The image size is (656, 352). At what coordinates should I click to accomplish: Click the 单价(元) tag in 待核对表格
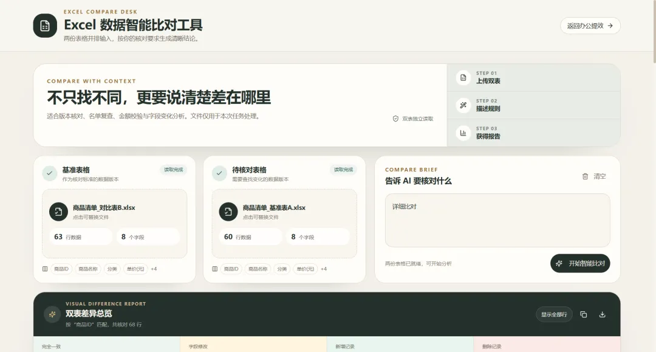pos(305,269)
